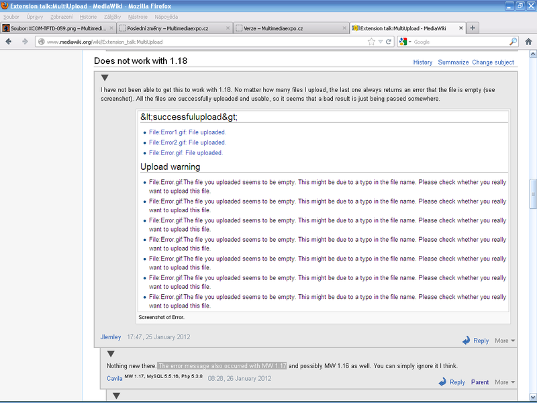
Task: Open the More dropdown on Cavila's reply
Action: 505,382
